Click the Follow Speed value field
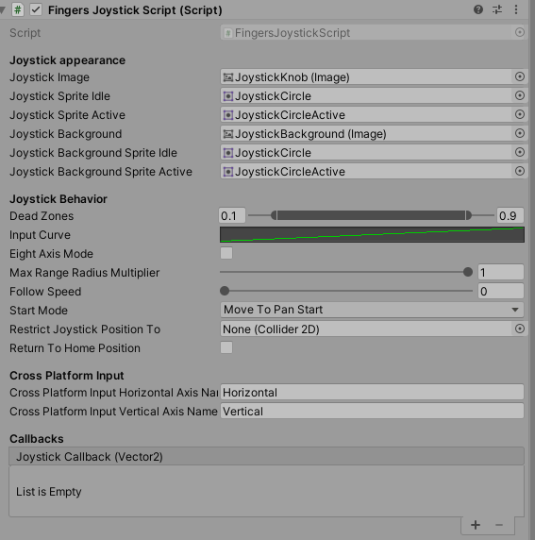 [x=501, y=291]
